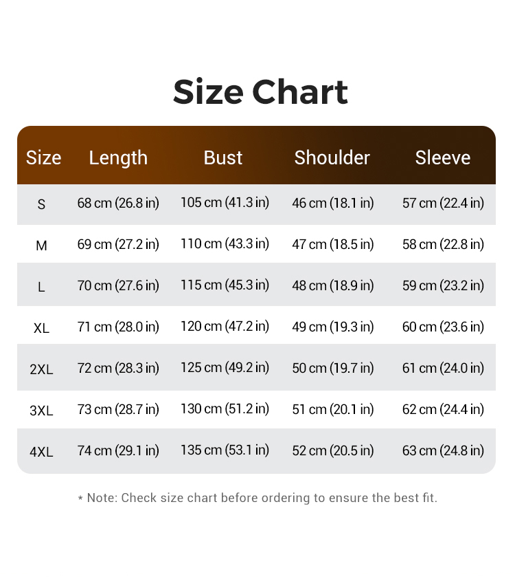
Task: Select the Length column header
Action: pyautogui.click(x=118, y=157)
